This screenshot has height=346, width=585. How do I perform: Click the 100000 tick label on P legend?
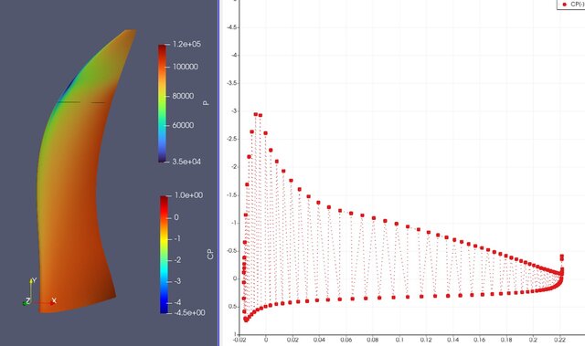click(x=185, y=67)
